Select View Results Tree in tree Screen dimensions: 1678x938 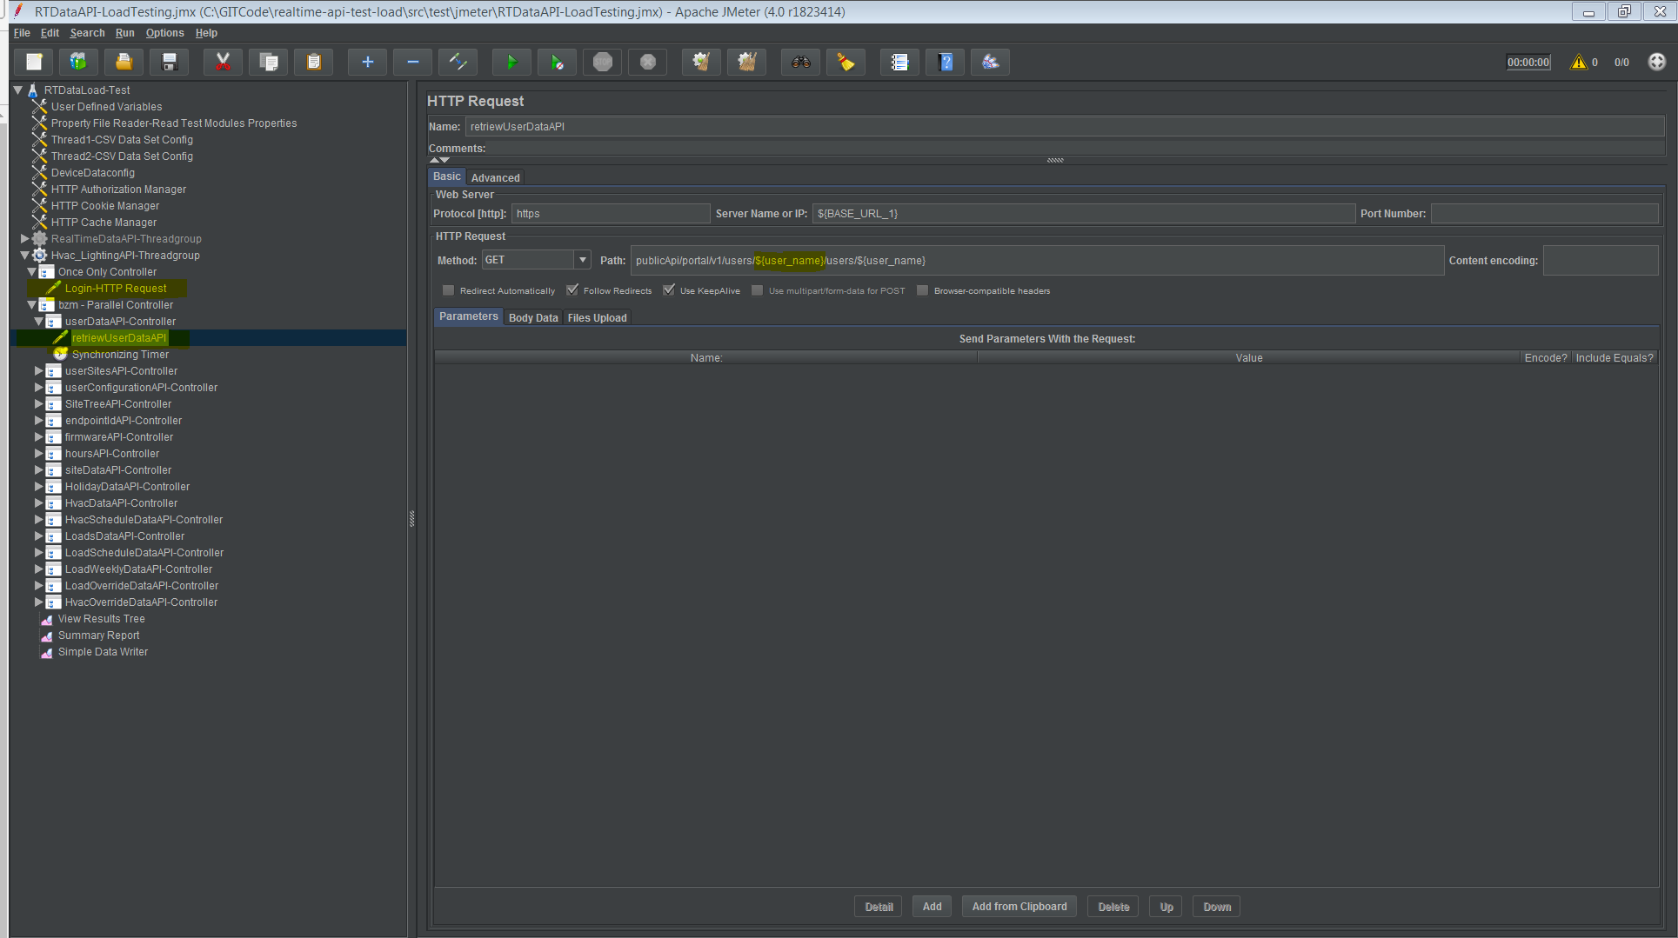point(101,619)
